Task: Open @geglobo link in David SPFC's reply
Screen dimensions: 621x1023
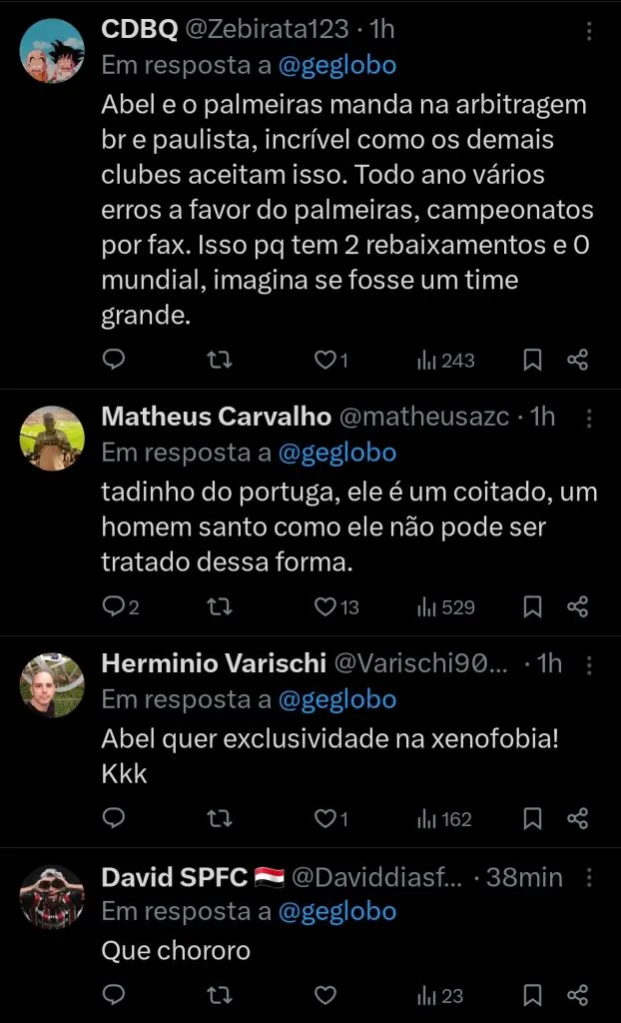Action: 336,911
